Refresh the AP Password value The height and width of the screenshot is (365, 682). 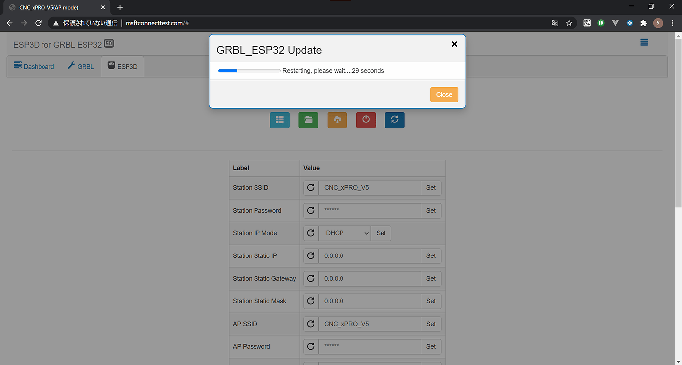[x=311, y=346]
